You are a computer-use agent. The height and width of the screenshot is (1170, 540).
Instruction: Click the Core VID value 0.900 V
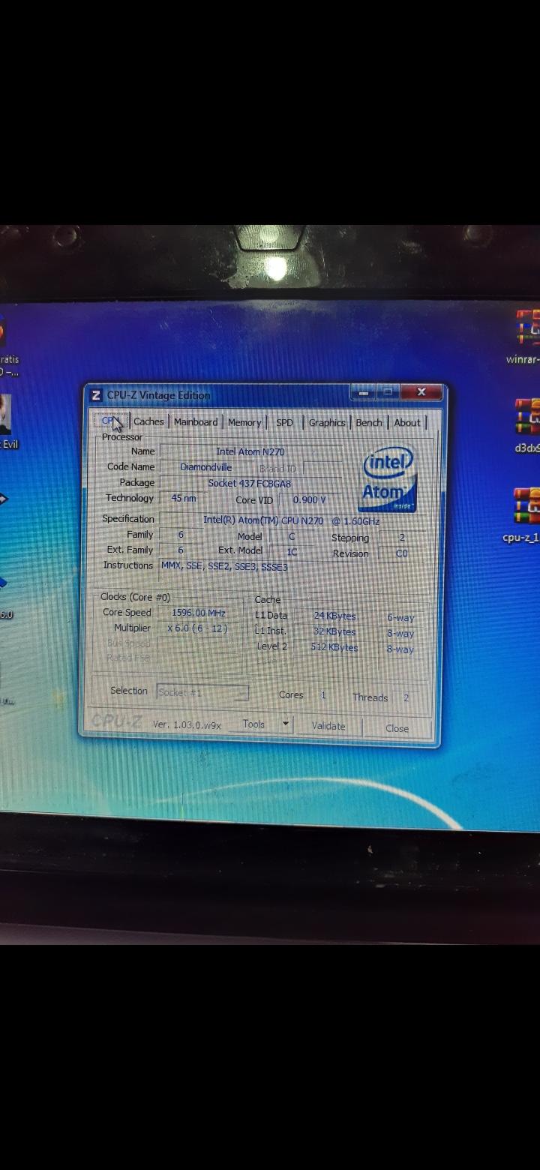click(310, 499)
